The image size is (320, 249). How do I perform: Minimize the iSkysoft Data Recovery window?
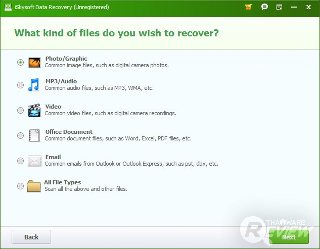294,7
